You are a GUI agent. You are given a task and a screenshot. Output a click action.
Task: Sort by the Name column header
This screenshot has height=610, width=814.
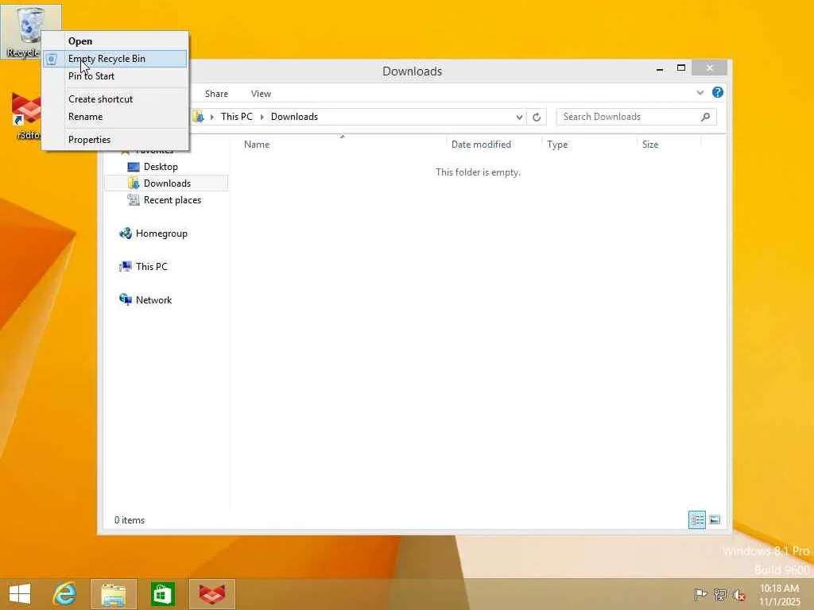[x=257, y=145]
